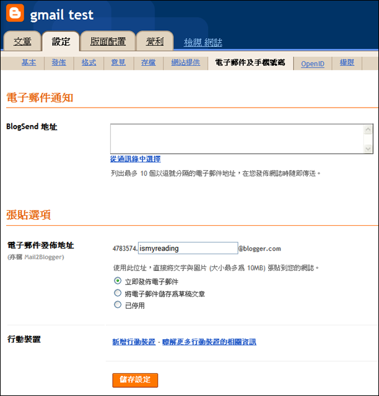Click the ismyreading email address field
This screenshot has width=379, height=396.
click(x=188, y=248)
